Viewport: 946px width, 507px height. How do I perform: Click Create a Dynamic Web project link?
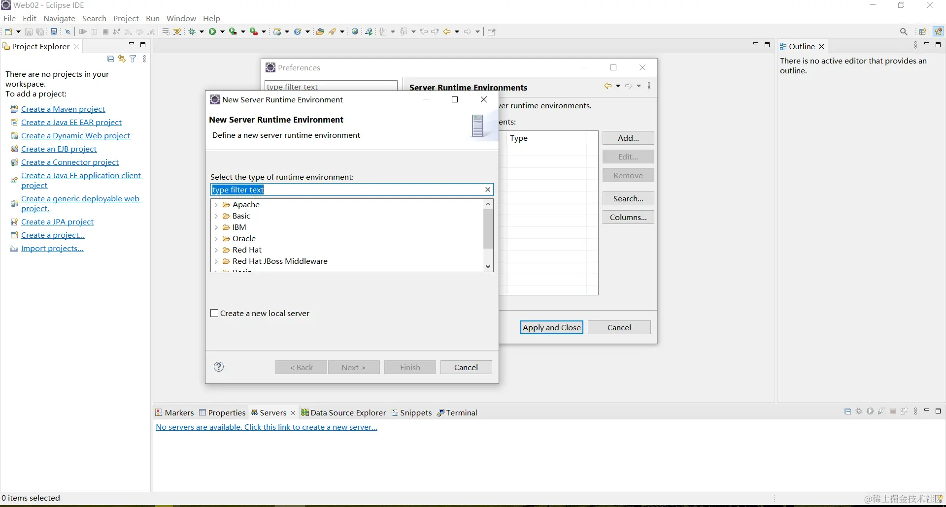point(76,135)
